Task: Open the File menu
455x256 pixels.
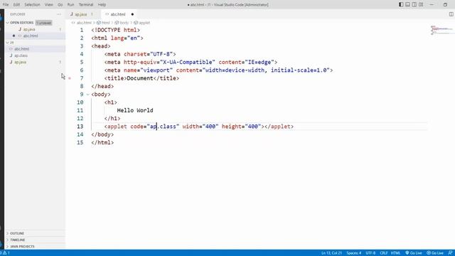Action: tap(6, 5)
